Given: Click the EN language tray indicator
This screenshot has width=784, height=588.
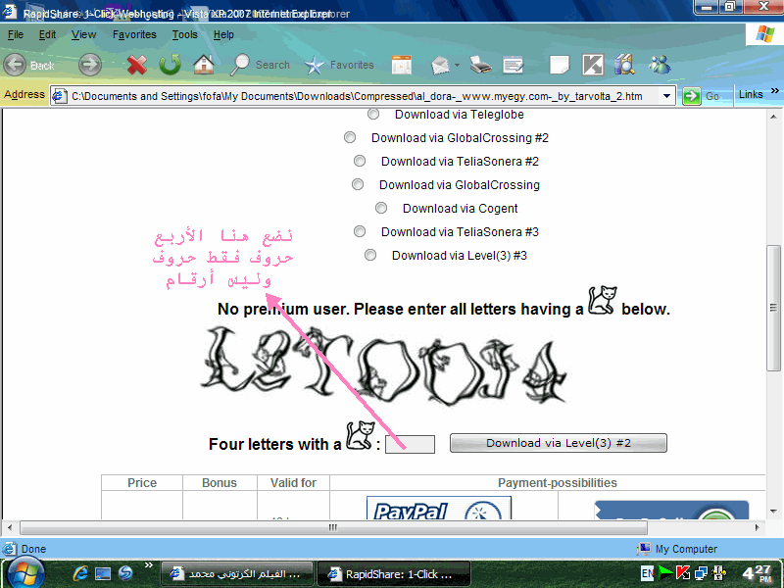Looking at the screenshot, I should click(x=647, y=573).
